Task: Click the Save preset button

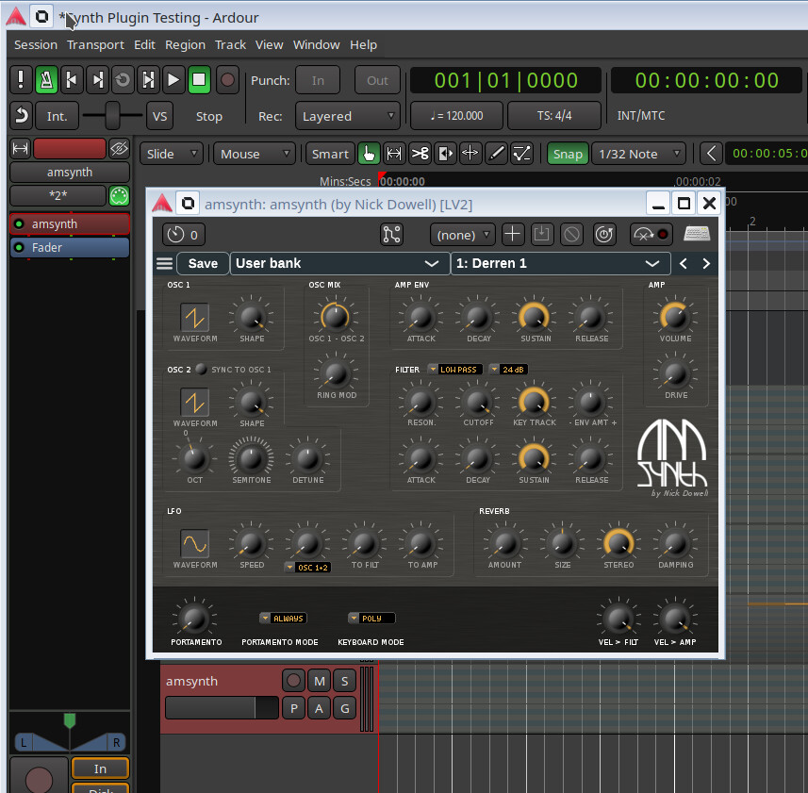Action: tap(203, 264)
